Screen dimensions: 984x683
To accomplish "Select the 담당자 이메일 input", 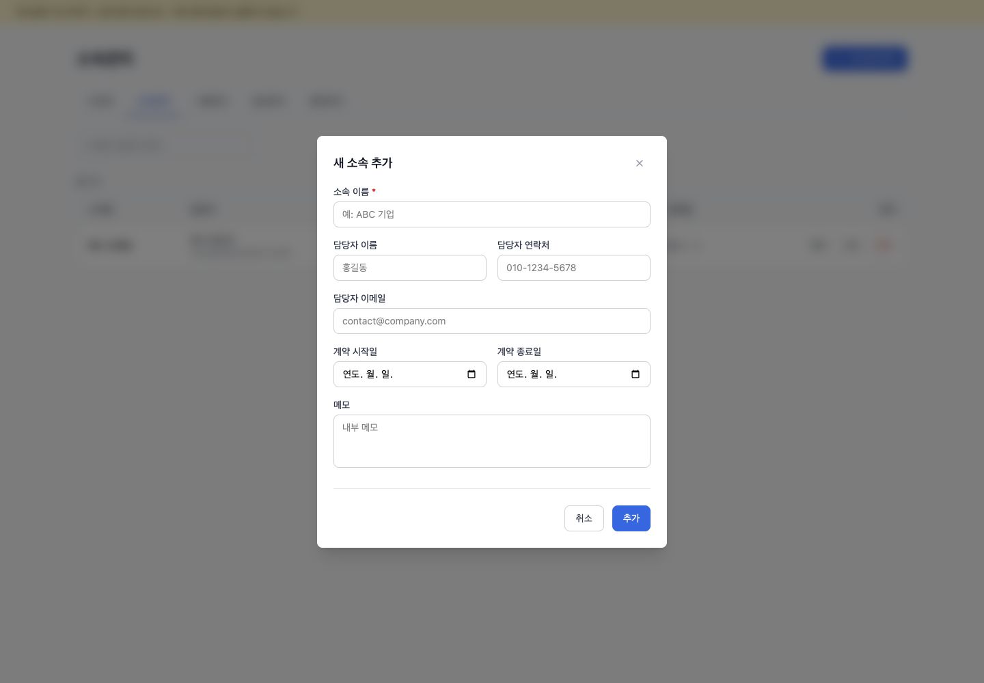I will [x=492, y=321].
